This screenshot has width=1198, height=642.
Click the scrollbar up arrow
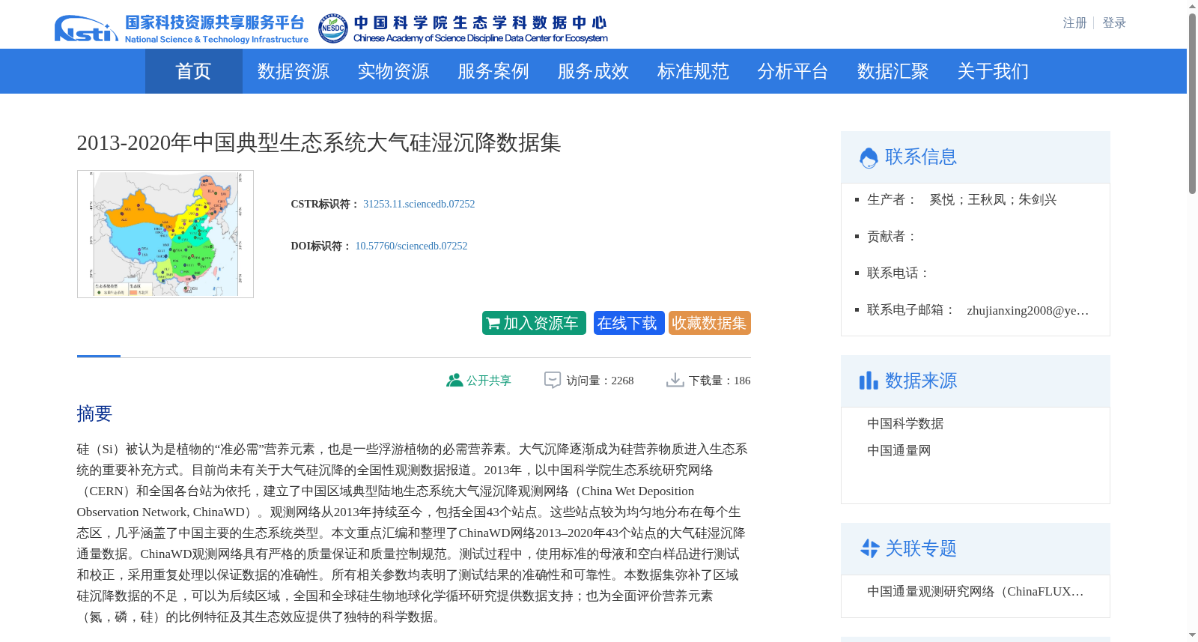click(x=1192, y=6)
